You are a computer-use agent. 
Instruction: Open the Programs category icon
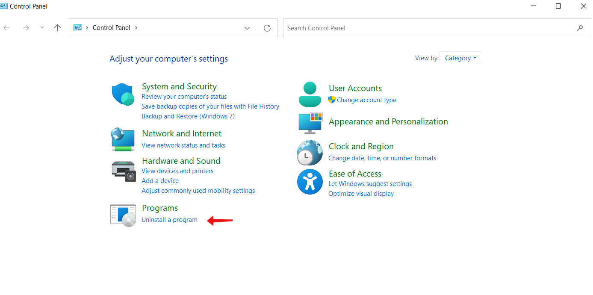(123, 215)
